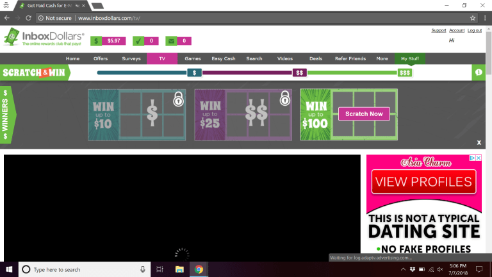Close the Scratch & Win panel with X
The image size is (492, 277).
pyautogui.click(x=479, y=142)
